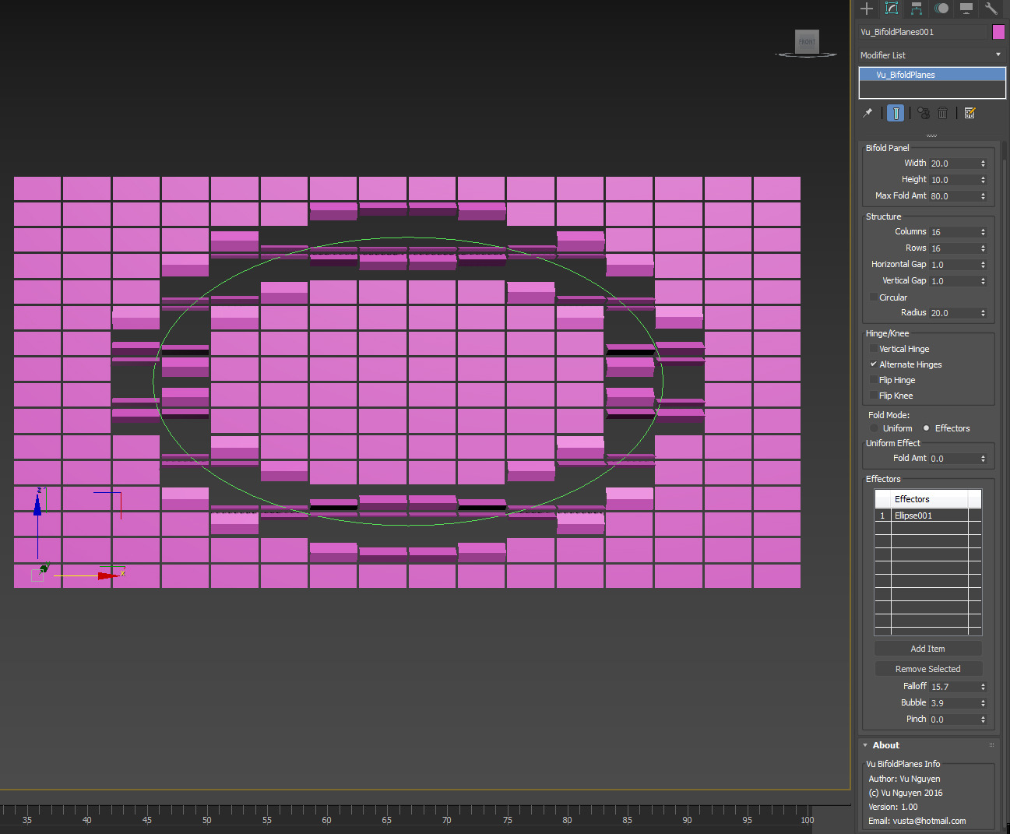Switch to the Hierarchy panel
This screenshot has width=1010, height=834.
coord(917,9)
